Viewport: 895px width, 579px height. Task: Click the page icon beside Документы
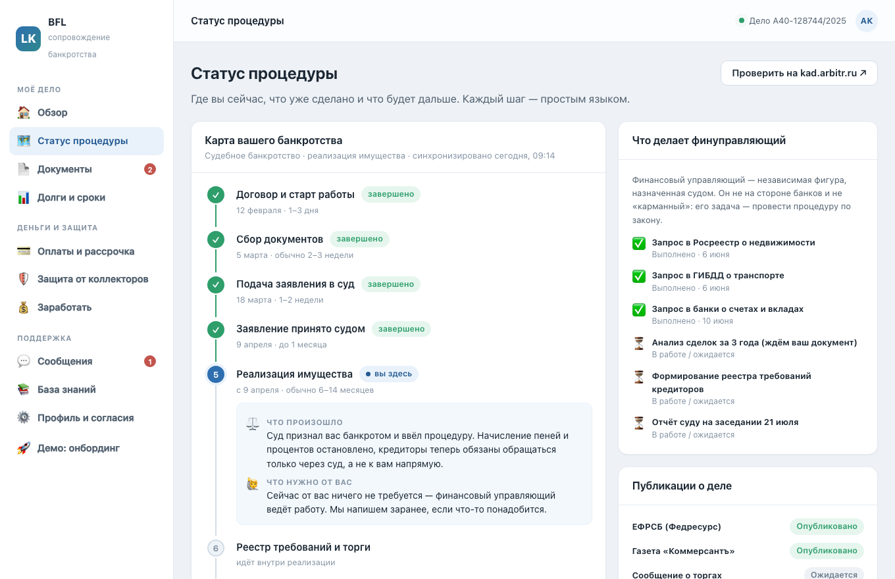coord(24,169)
